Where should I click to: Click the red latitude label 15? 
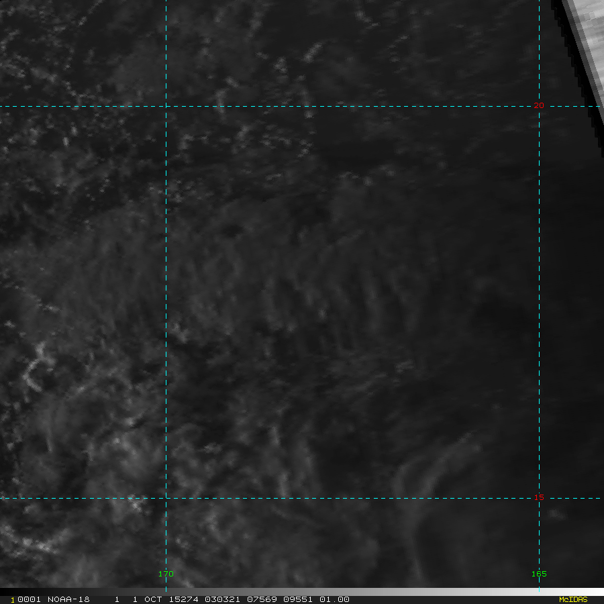[538, 498]
